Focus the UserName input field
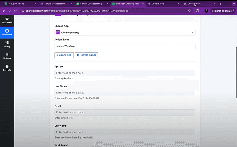Image resolution: width=237 pixels, height=147 pixels. 125,132
